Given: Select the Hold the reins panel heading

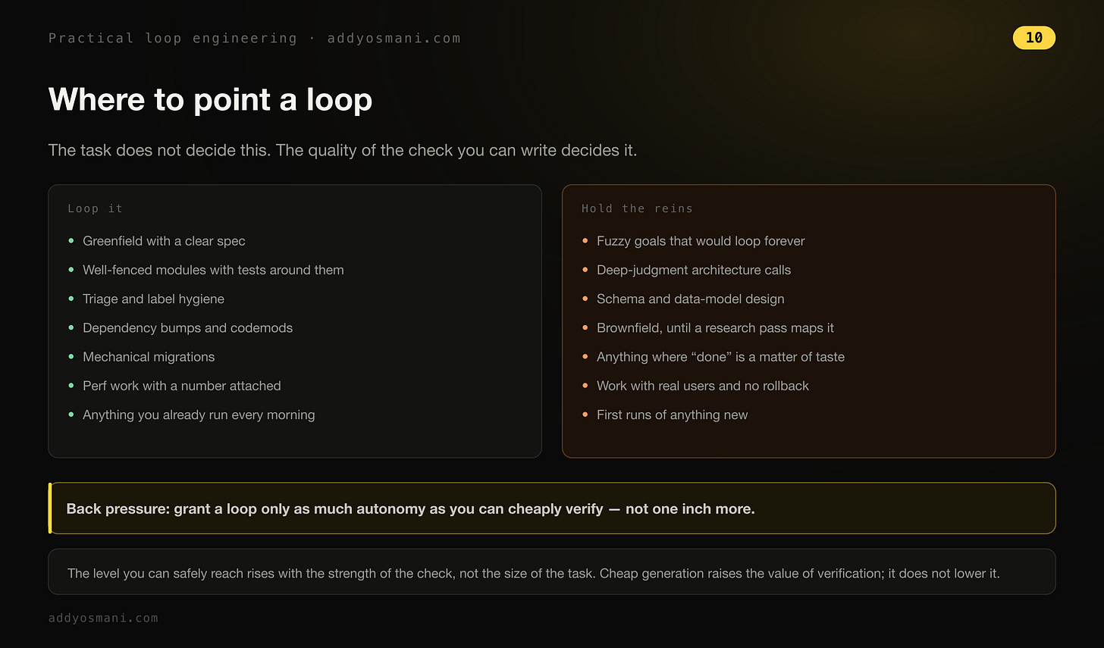Looking at the screenshot, I should point(637,208).
